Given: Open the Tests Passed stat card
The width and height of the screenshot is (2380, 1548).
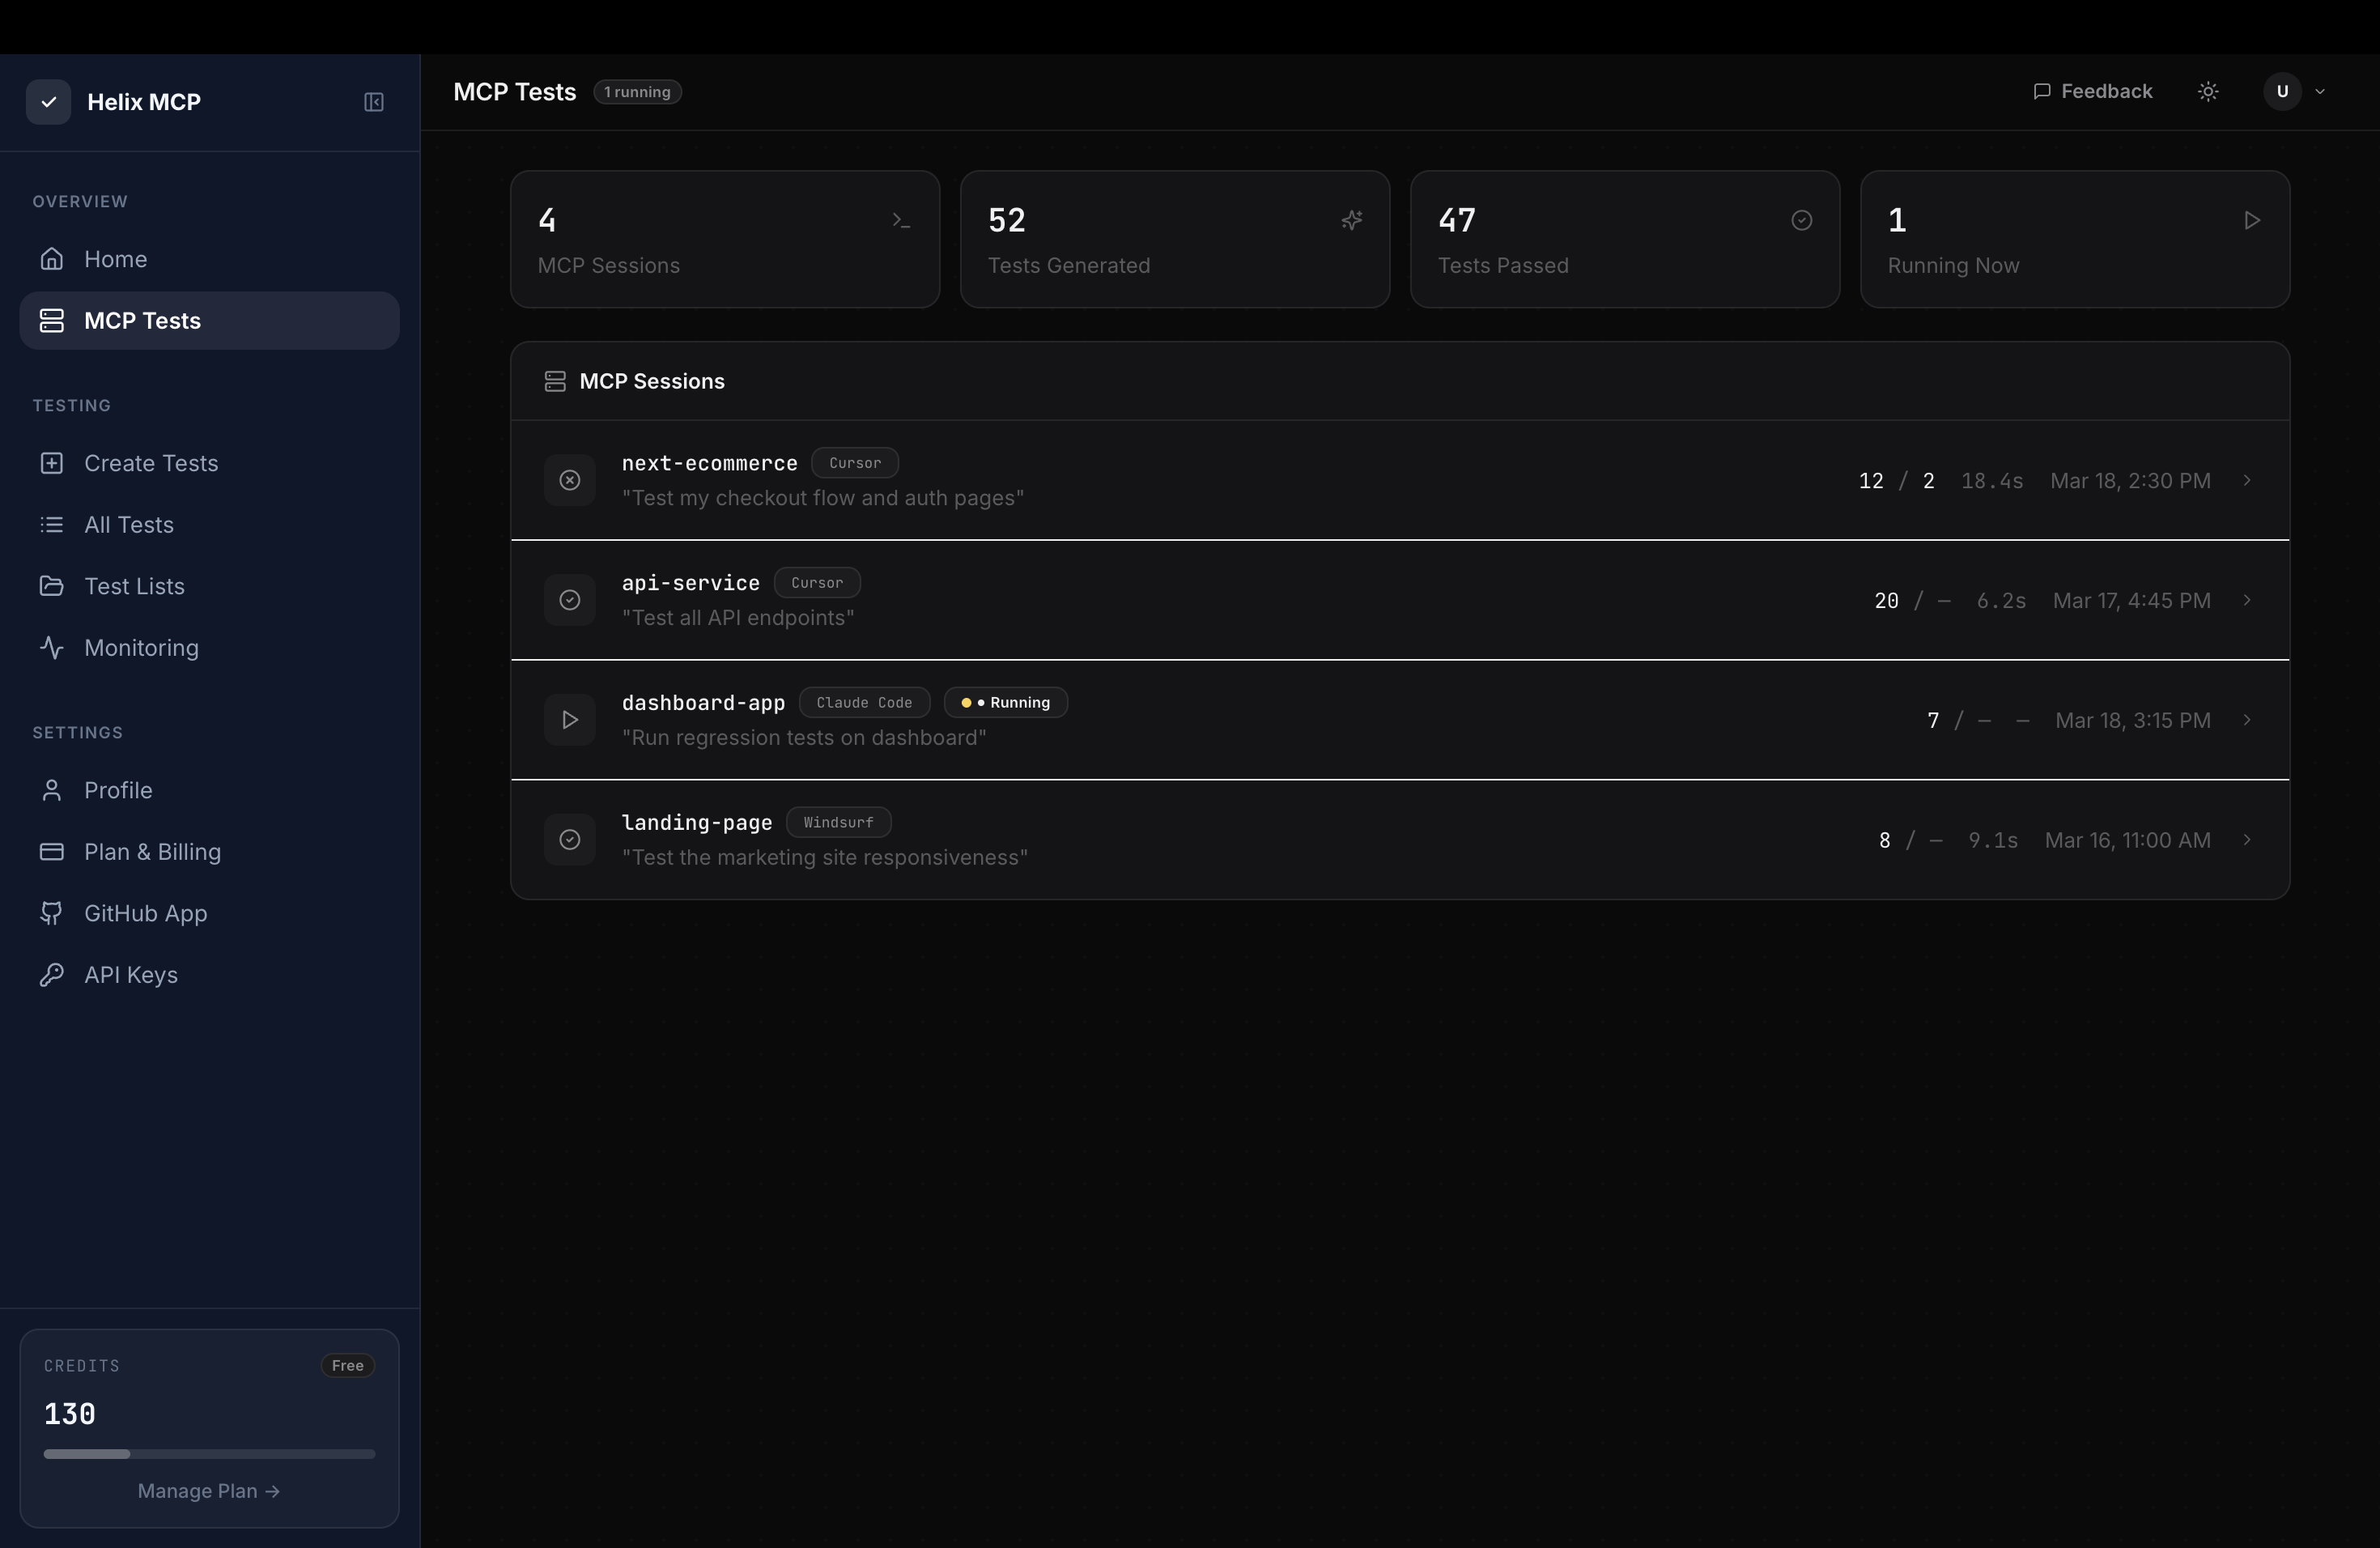Looking at the screenshot, I should tap(1624, 239).
